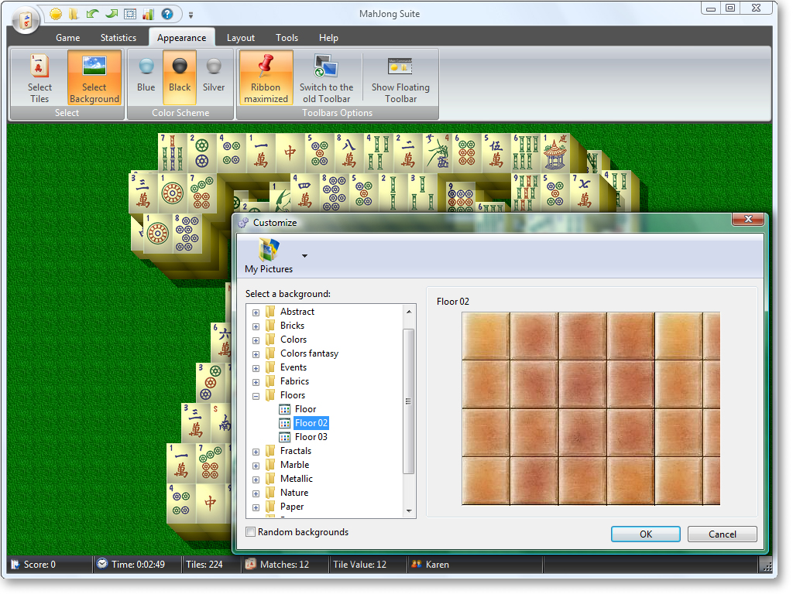Click the green undo arrow icon
Viewport: 793px width, 594px height.
[x=92, y=14]
